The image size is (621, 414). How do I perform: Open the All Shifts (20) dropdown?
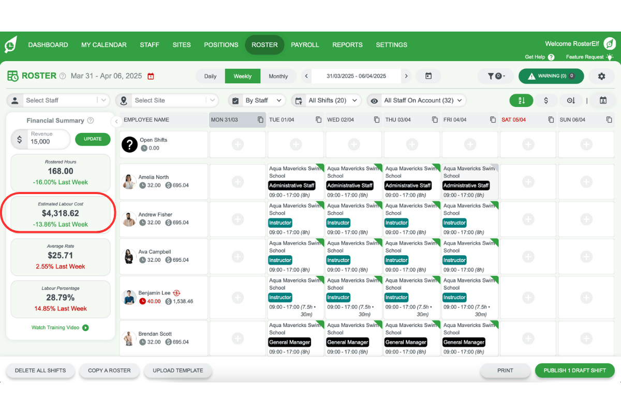click(326, 100)
